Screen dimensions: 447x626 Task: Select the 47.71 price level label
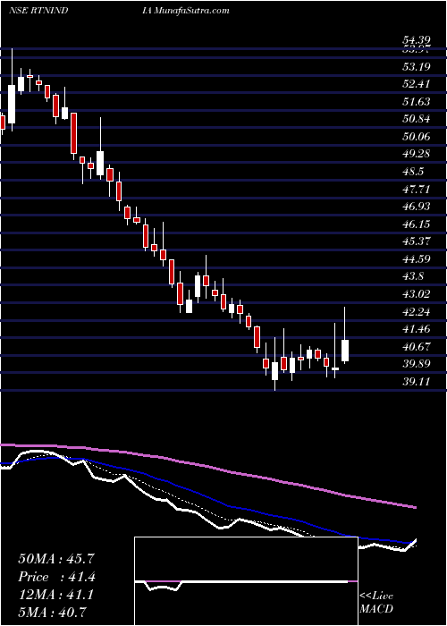pyautogui.click(x=416, y=189)
